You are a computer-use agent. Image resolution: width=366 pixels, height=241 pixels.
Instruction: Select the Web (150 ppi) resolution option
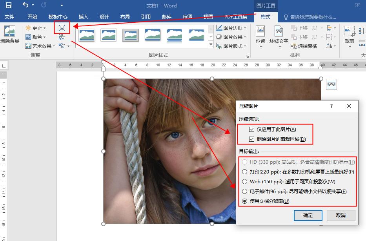point(244,182)
